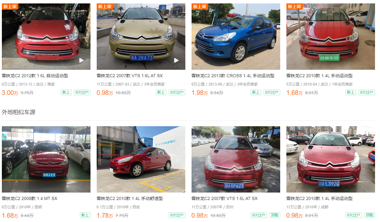Click 0次过户 tag on 1.98万 listing
This screenshot has height=222, width=380.
coord(272,92)
